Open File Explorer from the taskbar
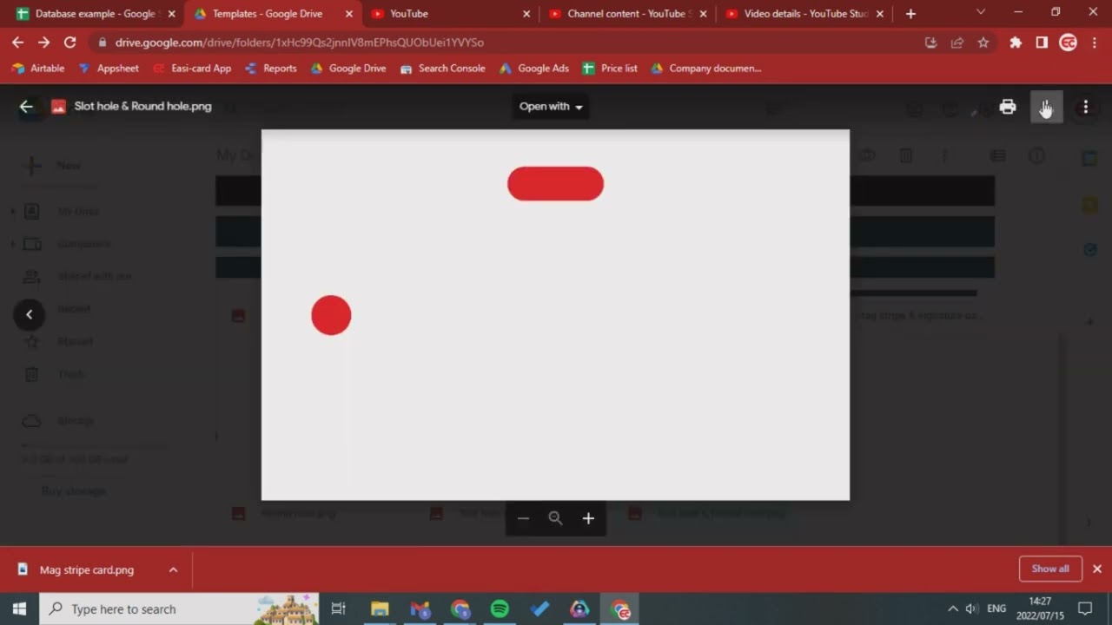The image size is (1112, 625). point(380,609)
